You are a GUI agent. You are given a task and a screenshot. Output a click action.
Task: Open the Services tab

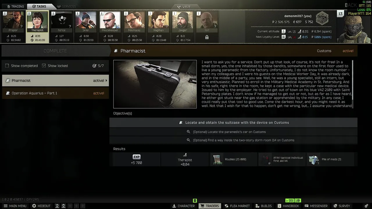[67, 6]
